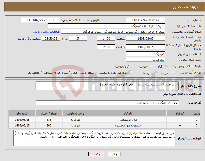Click the need date of ساندویچ پنل row
The height and width of the screenshot is (161, 205).
22,125
